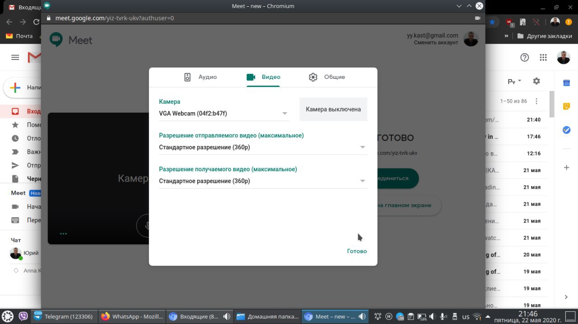Open the email received at 17:46
Image resolution: width=578 pixels, height=324 pixels.
517,137
